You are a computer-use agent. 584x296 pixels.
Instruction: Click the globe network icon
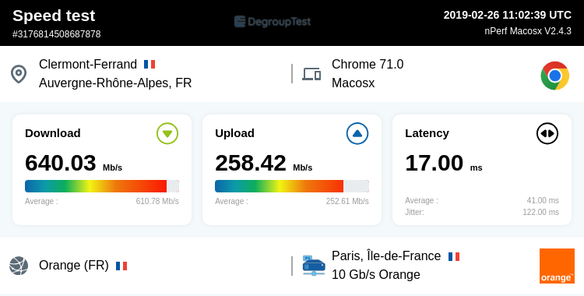pyautogui.click(x=19, y=266)
